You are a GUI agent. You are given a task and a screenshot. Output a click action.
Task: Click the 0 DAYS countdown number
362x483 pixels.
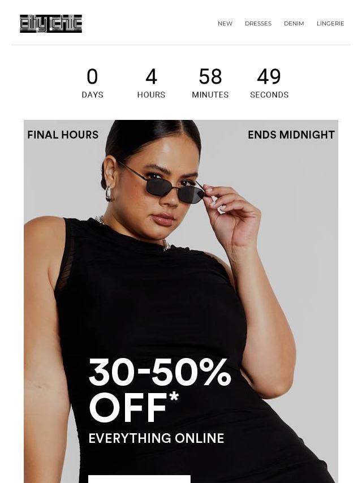point(92,76)
